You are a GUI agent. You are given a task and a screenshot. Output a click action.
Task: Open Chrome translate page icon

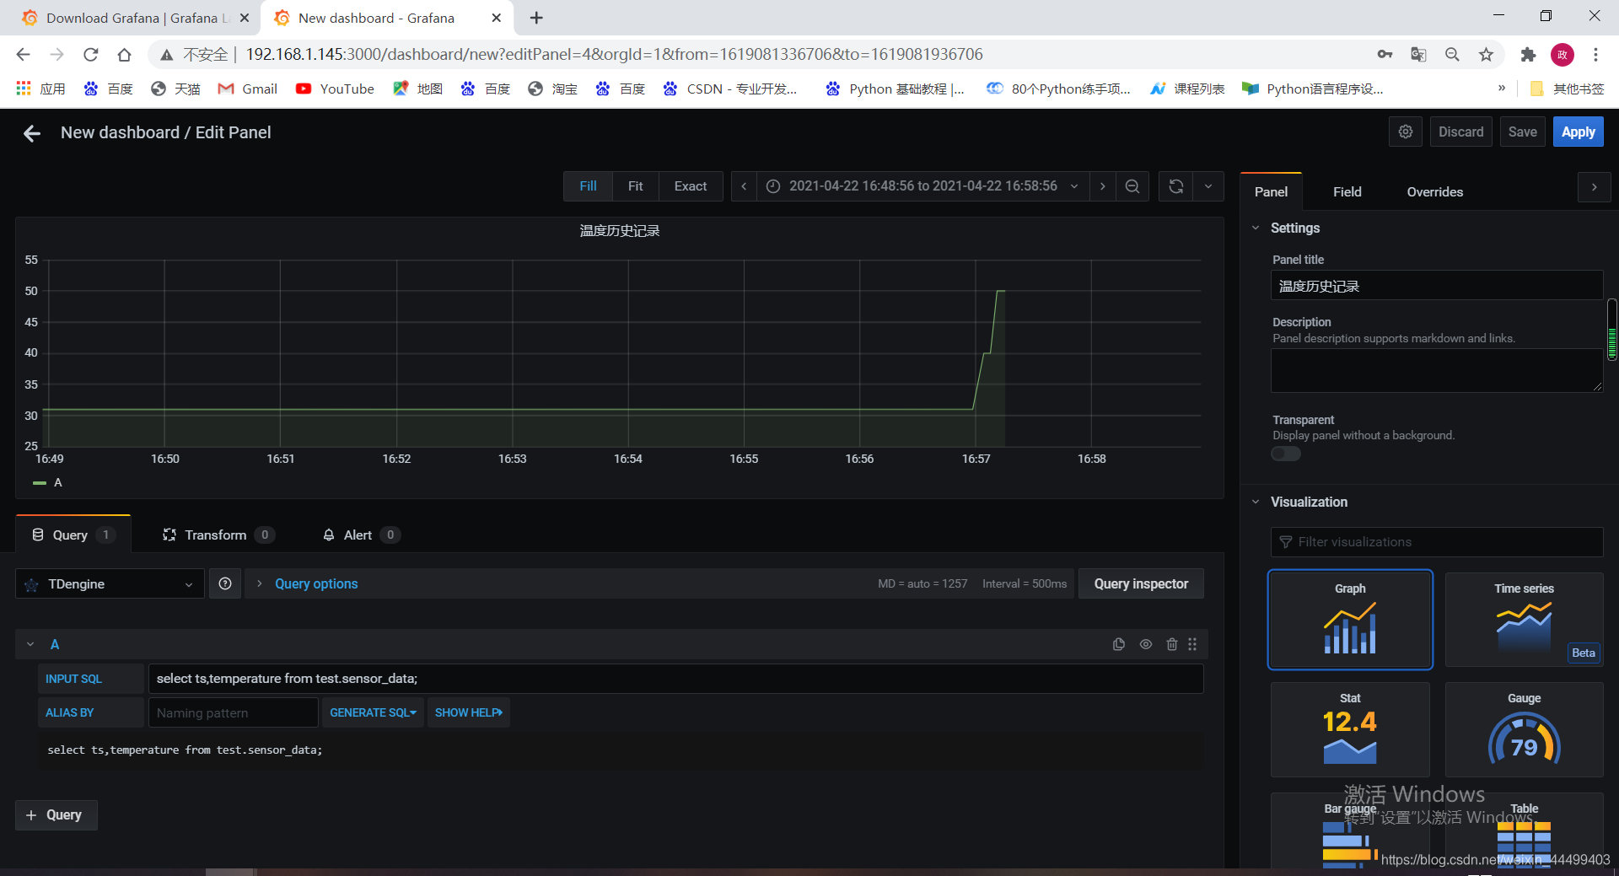click(x=1418, y=55)
